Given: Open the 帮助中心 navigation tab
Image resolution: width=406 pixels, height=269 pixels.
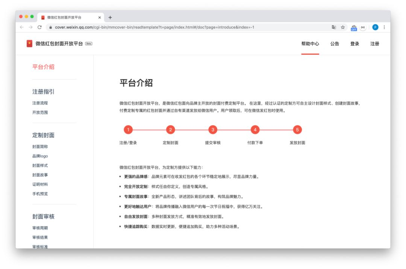Looking at the screenshot, I should coord(310,44).
